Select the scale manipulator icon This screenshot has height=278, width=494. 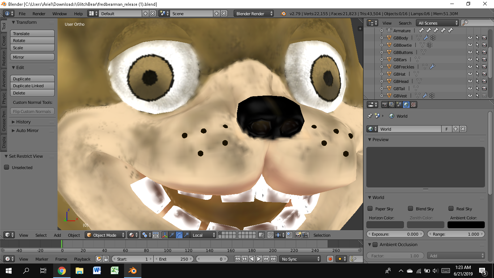pyautogui.click(x=187, y=235)
